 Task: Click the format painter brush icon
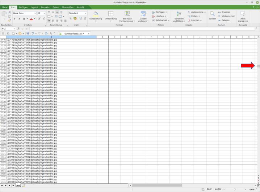coord(10,20)
